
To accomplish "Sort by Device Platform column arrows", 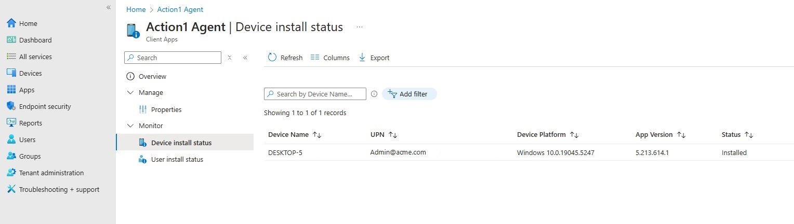I will (574, 135).
